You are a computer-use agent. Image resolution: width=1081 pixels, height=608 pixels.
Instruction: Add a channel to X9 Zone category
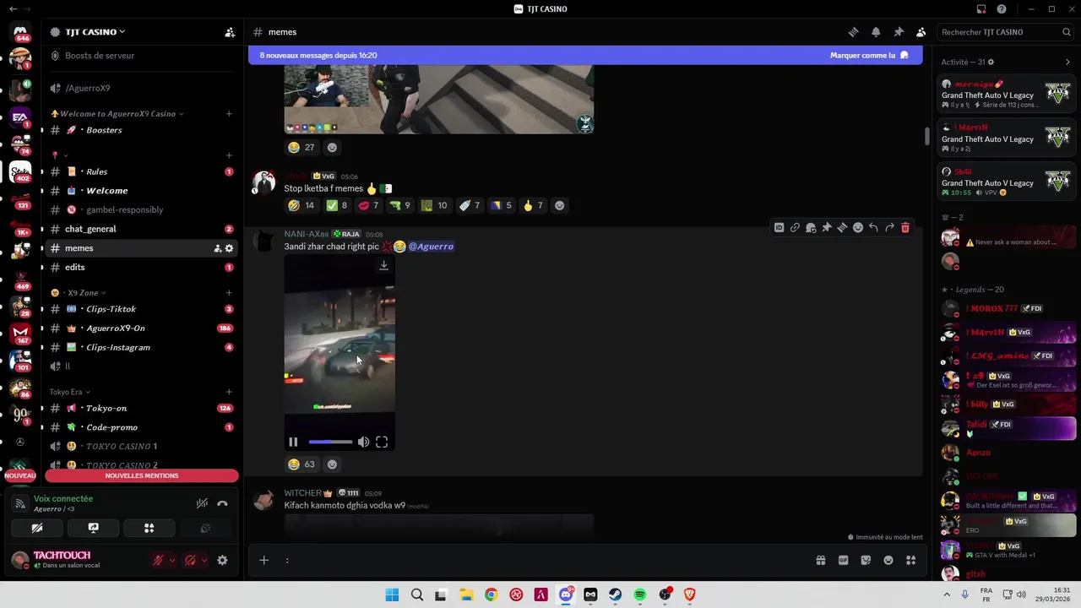point(229,293)
